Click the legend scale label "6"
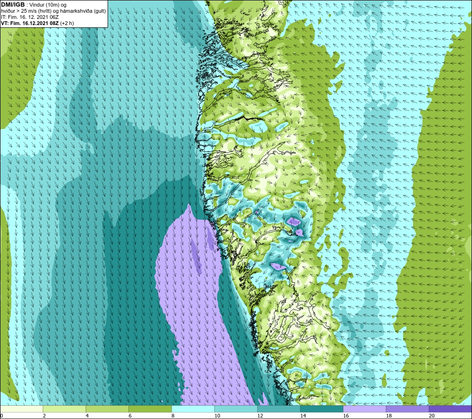The width and height of the screenshot is (472, 419). click(130, 416)
